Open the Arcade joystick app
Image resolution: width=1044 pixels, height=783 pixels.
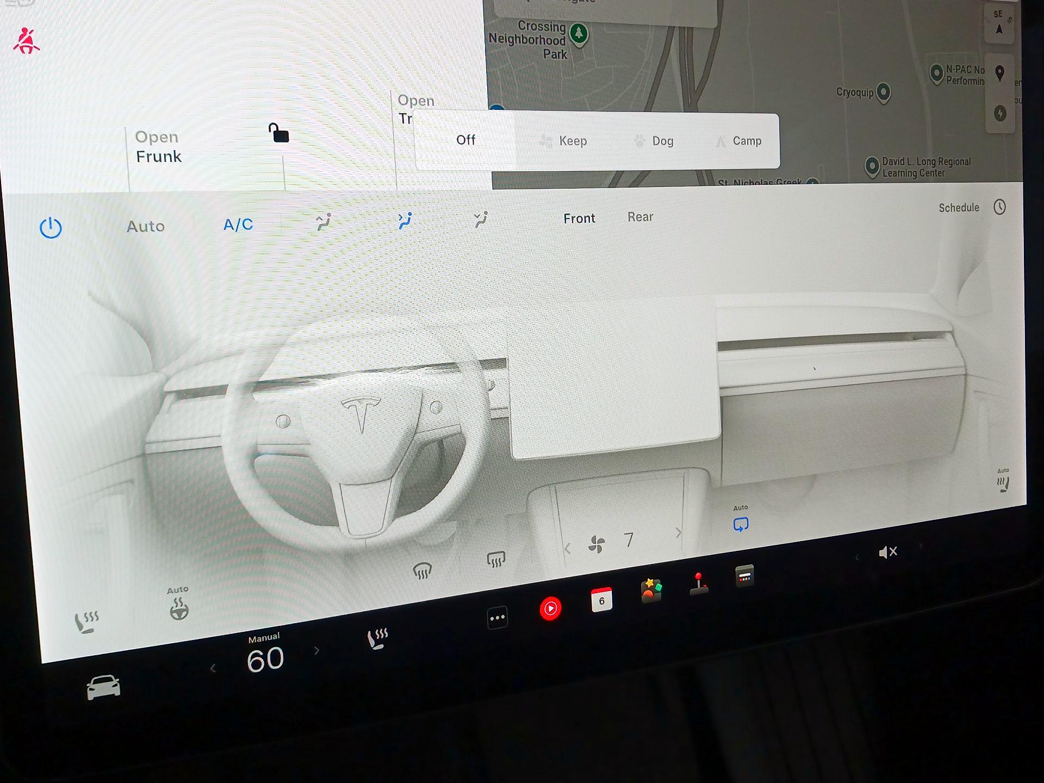coord(699,583)
